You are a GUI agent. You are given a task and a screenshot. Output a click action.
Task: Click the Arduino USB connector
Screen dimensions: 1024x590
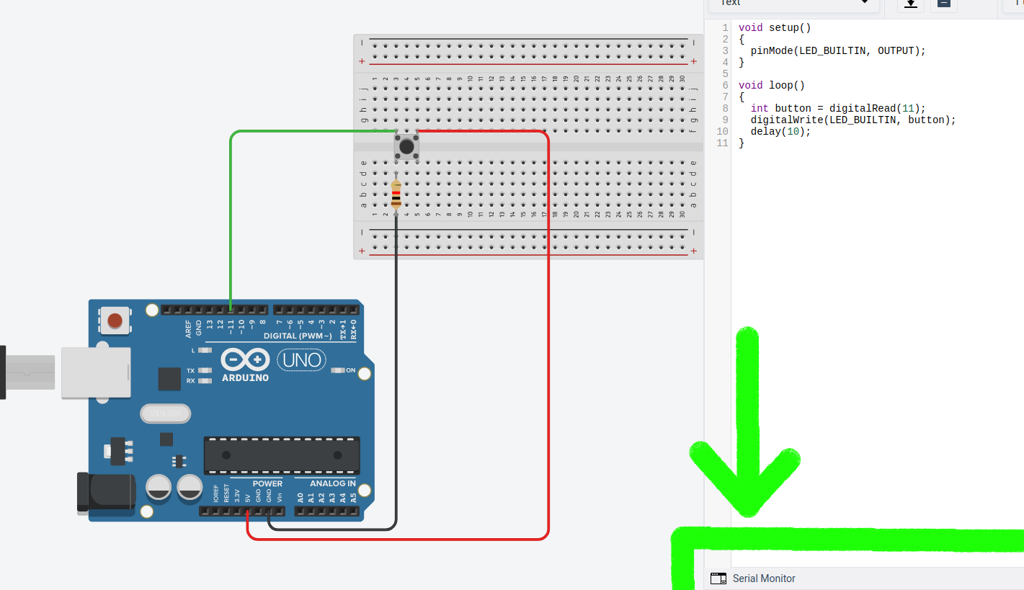click(96, 372)
